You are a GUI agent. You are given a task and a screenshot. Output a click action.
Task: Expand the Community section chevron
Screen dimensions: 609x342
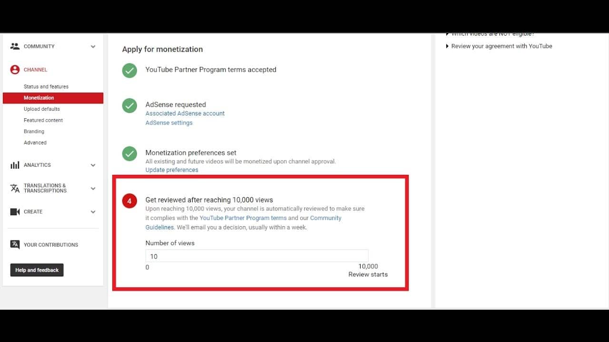pyautogui.click(x=93, y=46)
